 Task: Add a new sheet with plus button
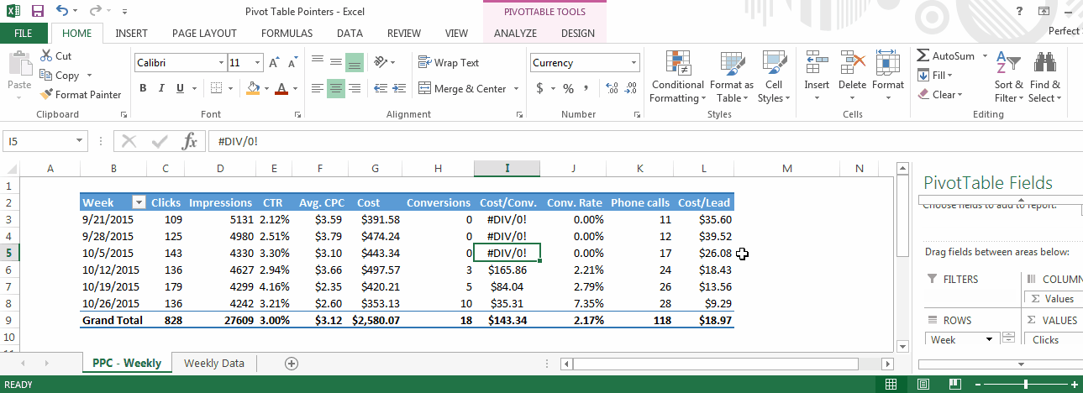pos(292,364)
